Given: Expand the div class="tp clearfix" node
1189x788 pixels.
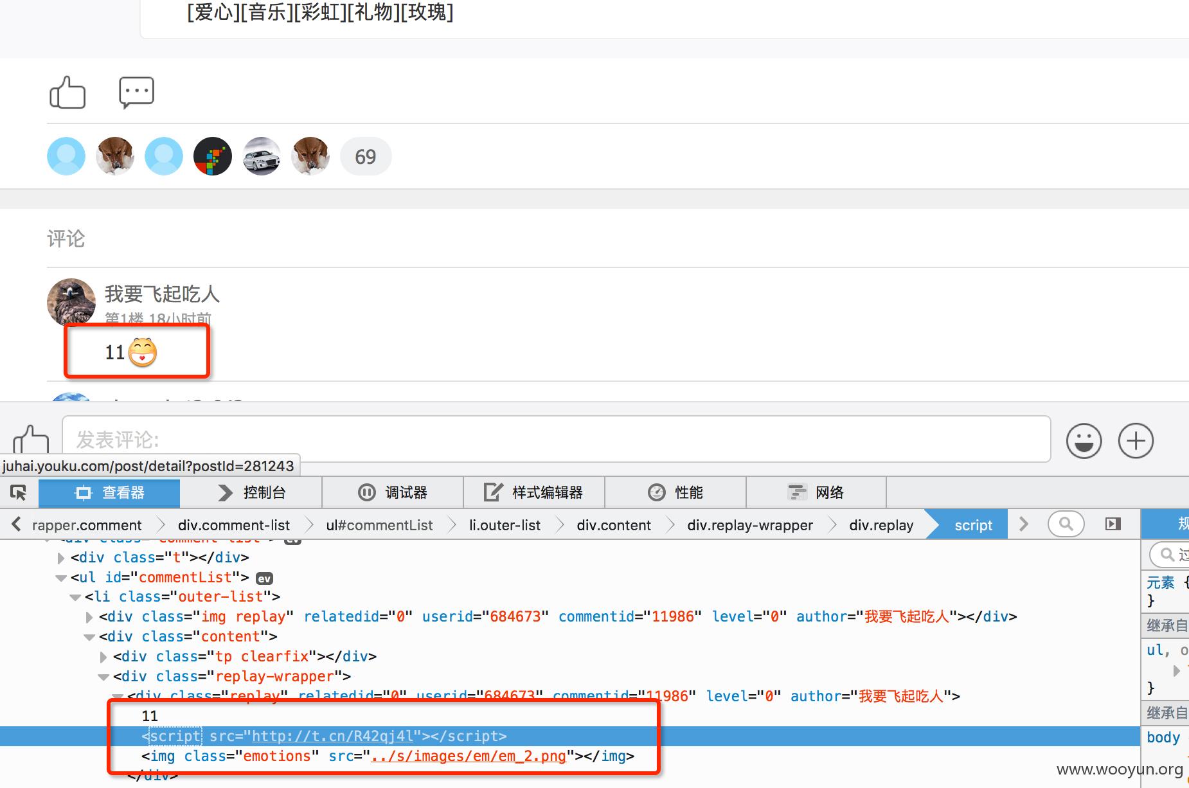Looking at the screenshot, I should click(103, 658).
